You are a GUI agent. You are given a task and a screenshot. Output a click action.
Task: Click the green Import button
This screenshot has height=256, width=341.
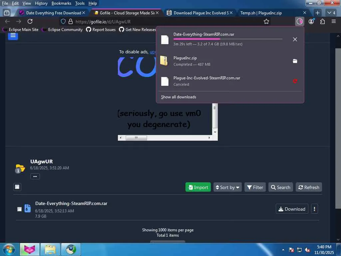point(198,187)
